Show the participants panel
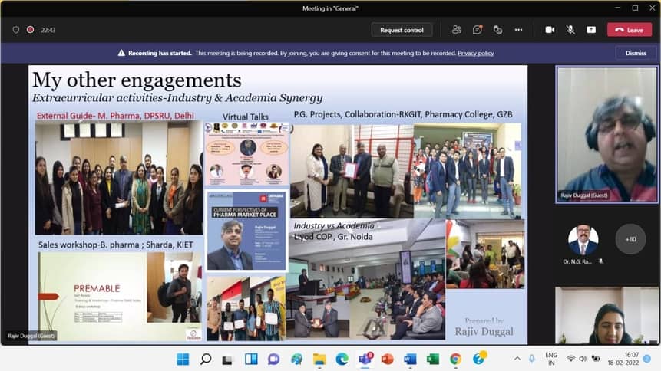The width and height of the screenshot is (661, 371). [x=457, y=30]
